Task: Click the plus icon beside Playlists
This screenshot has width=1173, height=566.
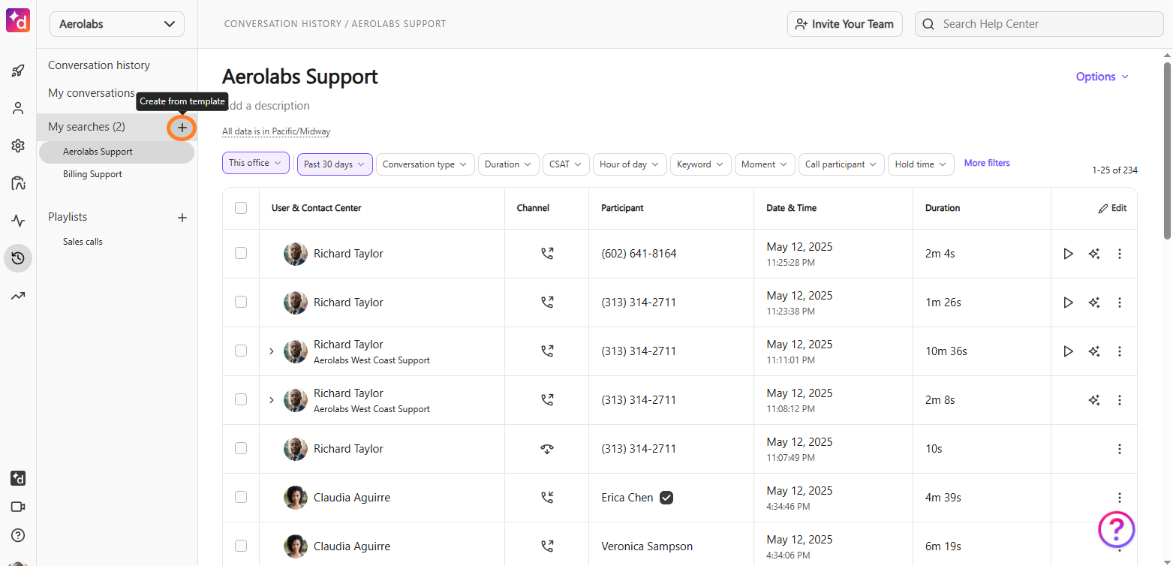Action: [182, 218]
